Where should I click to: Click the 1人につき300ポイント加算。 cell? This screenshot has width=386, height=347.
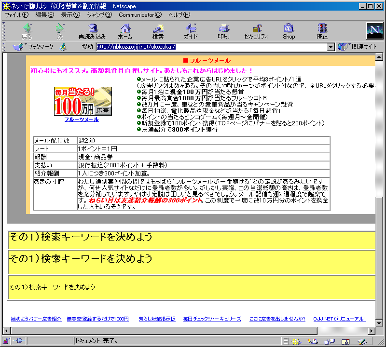pyautogui.click(x=203, y=173)
